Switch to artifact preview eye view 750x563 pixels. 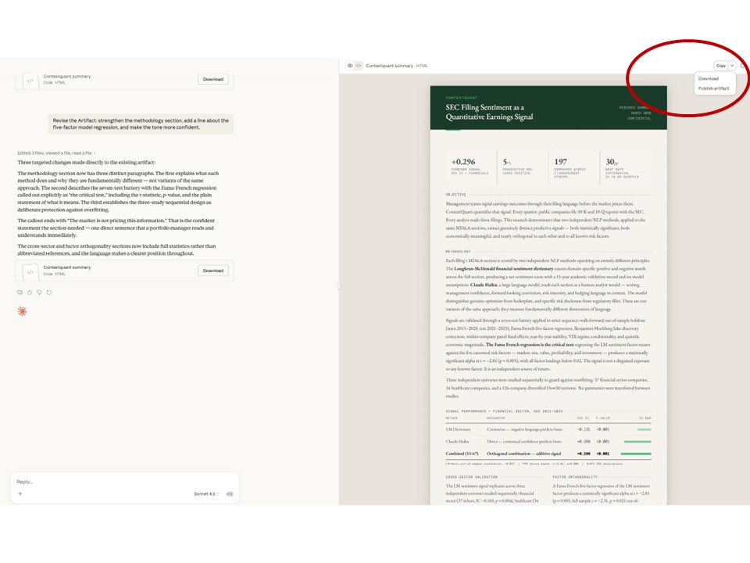350,66
